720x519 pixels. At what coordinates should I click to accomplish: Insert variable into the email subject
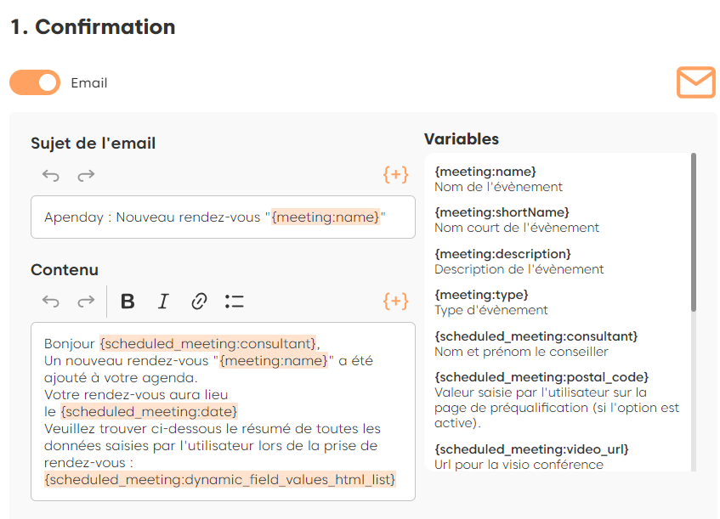tap(395, 175)
